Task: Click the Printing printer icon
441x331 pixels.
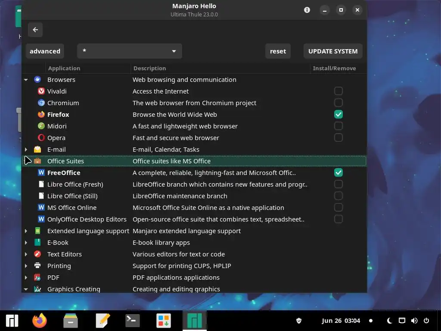Action: (37, 265)
